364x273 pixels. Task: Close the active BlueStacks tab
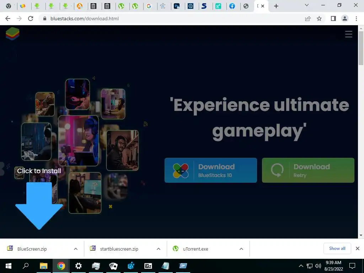[263, 6]
